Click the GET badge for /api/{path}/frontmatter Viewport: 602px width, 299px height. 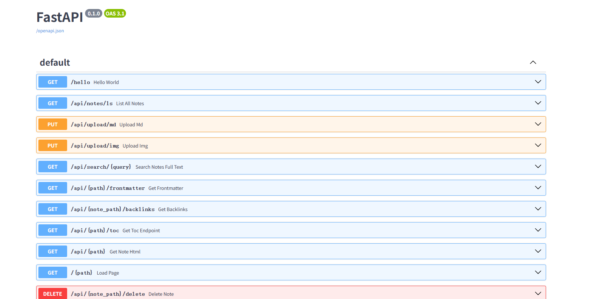click(x=53, y=188)
